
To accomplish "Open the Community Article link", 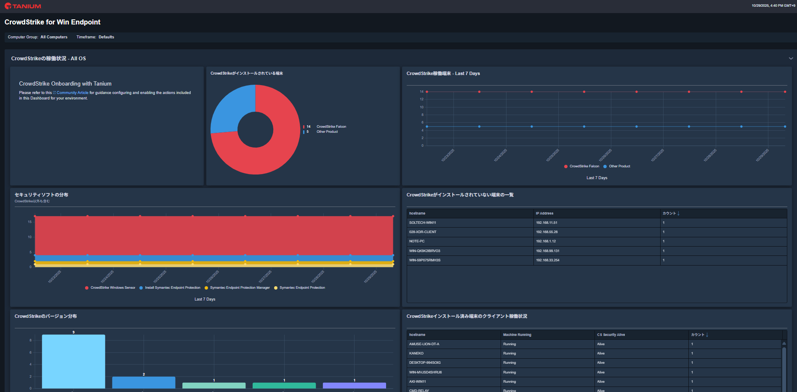I will pos(72,93).
